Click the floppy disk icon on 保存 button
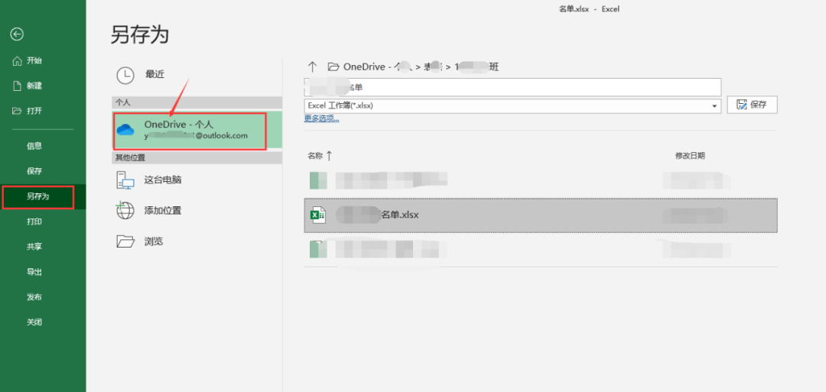This screenshot has width=826, height=392. click(742, 105)
